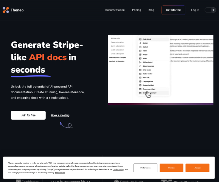Screen dimensions: 219x182
Task: Click the Join for free button
Action: pyautogui.click(x=28, y=115)
